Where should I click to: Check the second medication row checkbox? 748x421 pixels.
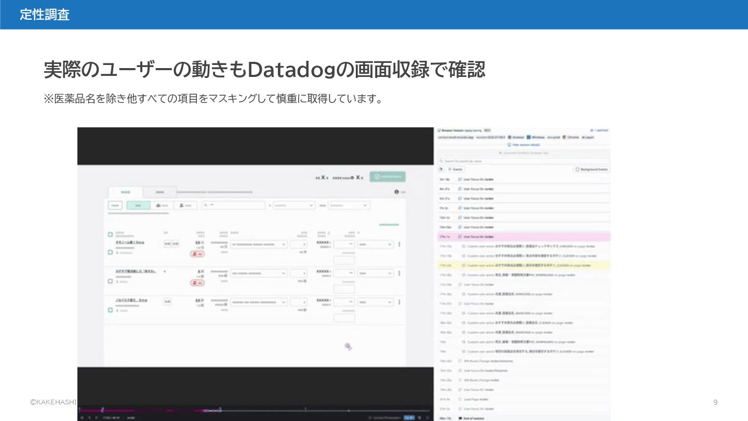coord(110,281)
